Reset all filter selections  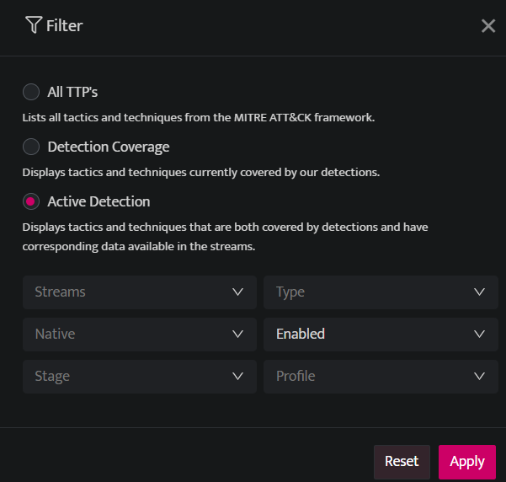pyautogui.click(x=402, y=462)
